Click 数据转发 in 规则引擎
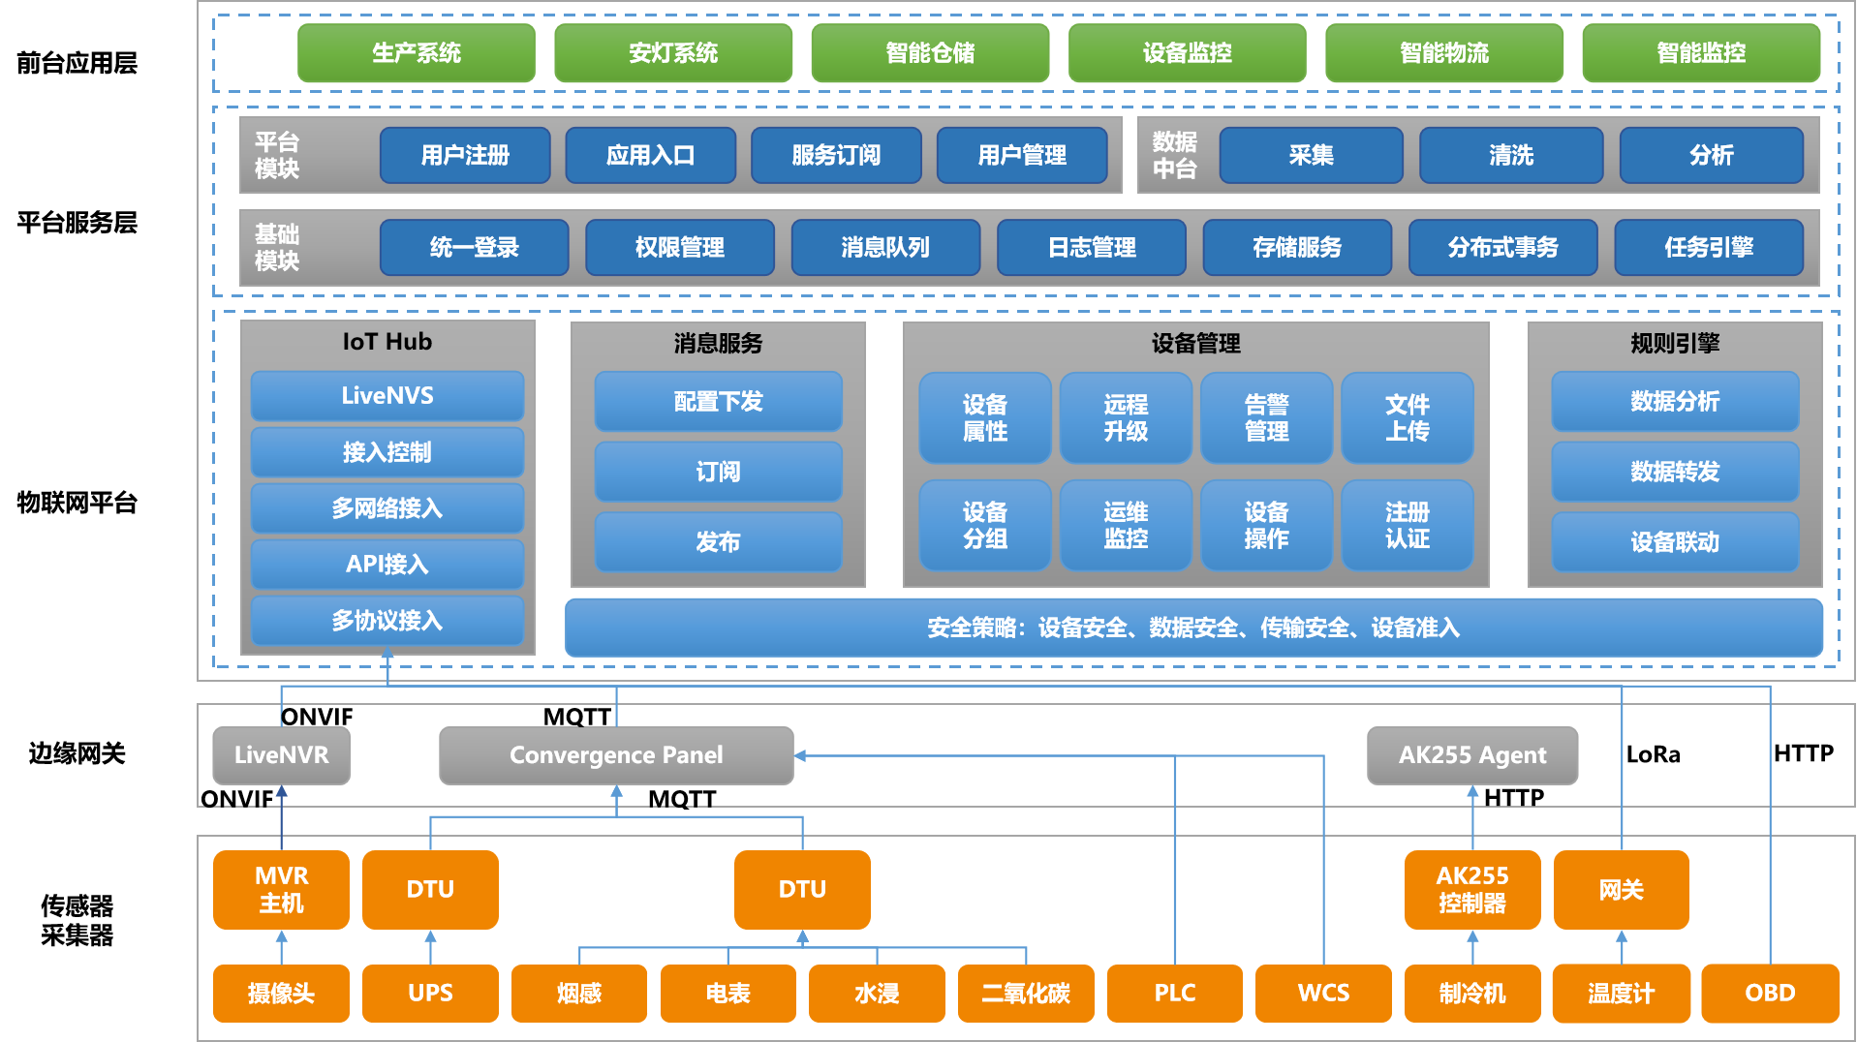Viewport: 1857px width, 1042px height. click(1675, 472)
